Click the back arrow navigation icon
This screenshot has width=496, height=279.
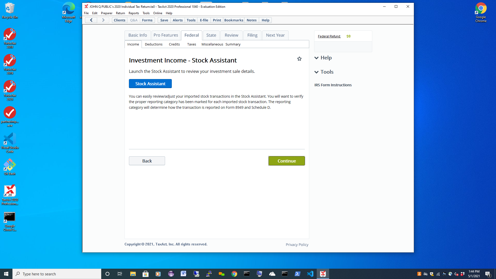[x=91, y=20]
